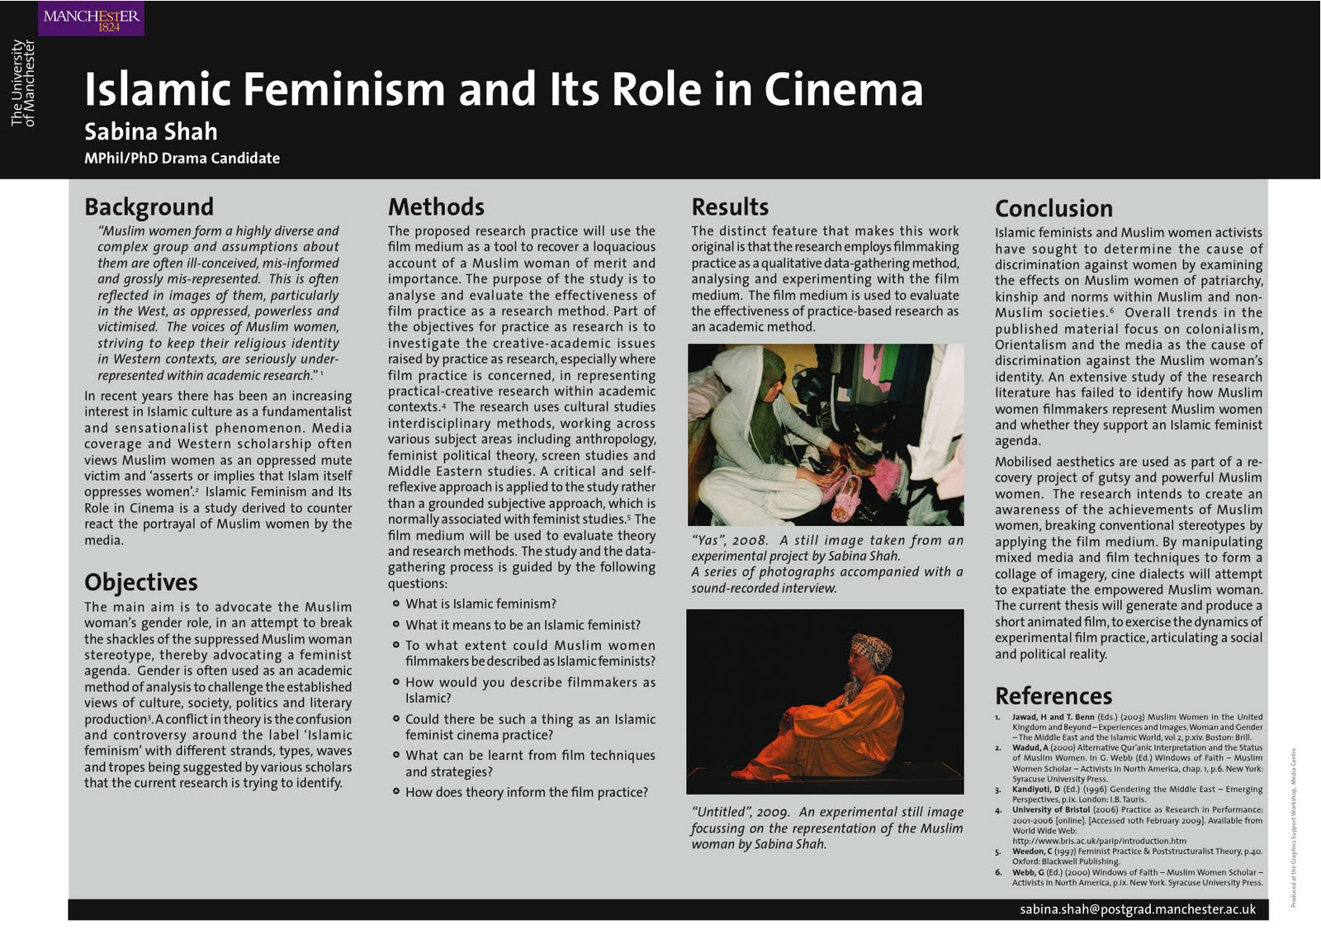Click the "Weedon, C" reference entry

pyautogui.click(x=1129, y=856)
